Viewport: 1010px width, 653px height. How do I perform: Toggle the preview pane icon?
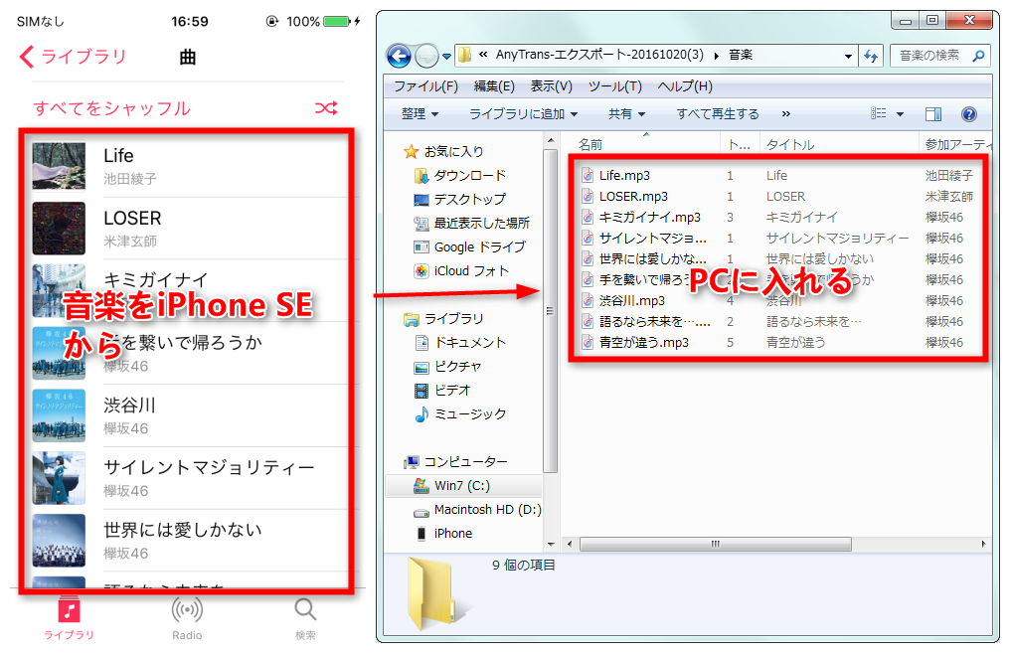coord(933,114)
